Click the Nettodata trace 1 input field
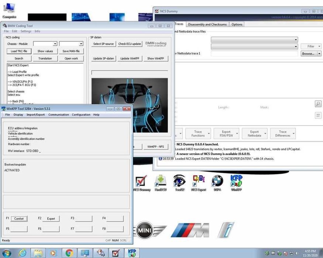The image size is (323, 258). click(254, 53)
